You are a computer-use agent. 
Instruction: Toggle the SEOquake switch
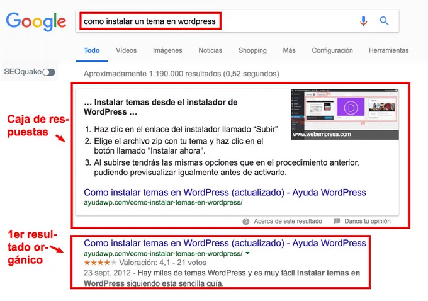(x=49, y=72)
